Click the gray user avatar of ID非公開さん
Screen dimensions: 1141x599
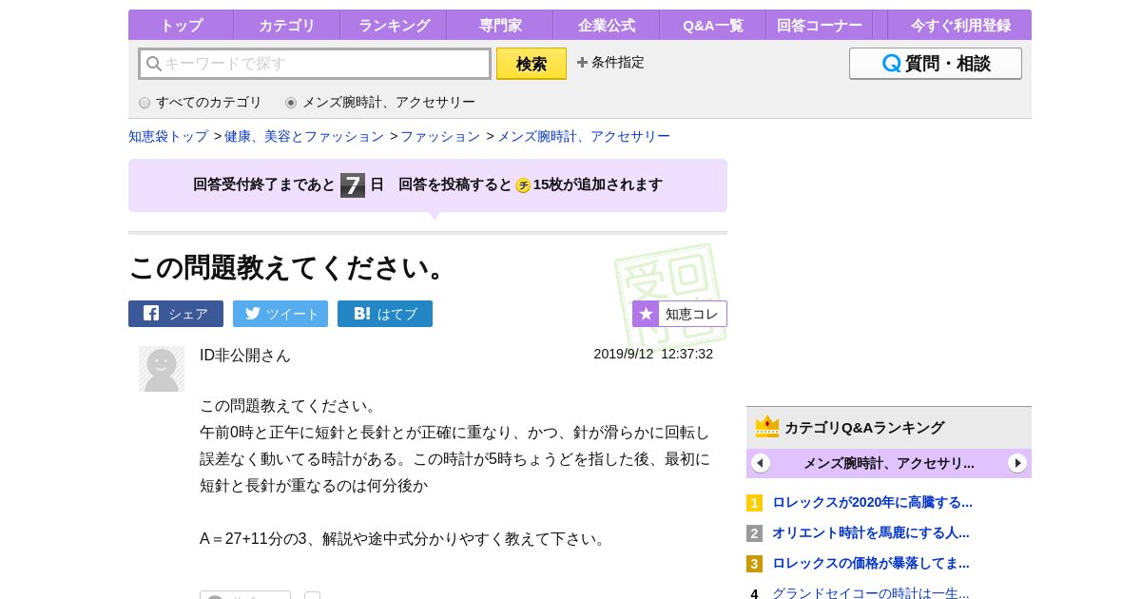click(162, 369)
